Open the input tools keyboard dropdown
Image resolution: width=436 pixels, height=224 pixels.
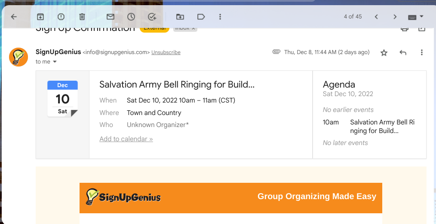(x=415, y=17)
